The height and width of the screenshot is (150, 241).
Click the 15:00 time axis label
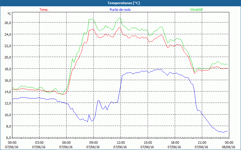(148, 143)
